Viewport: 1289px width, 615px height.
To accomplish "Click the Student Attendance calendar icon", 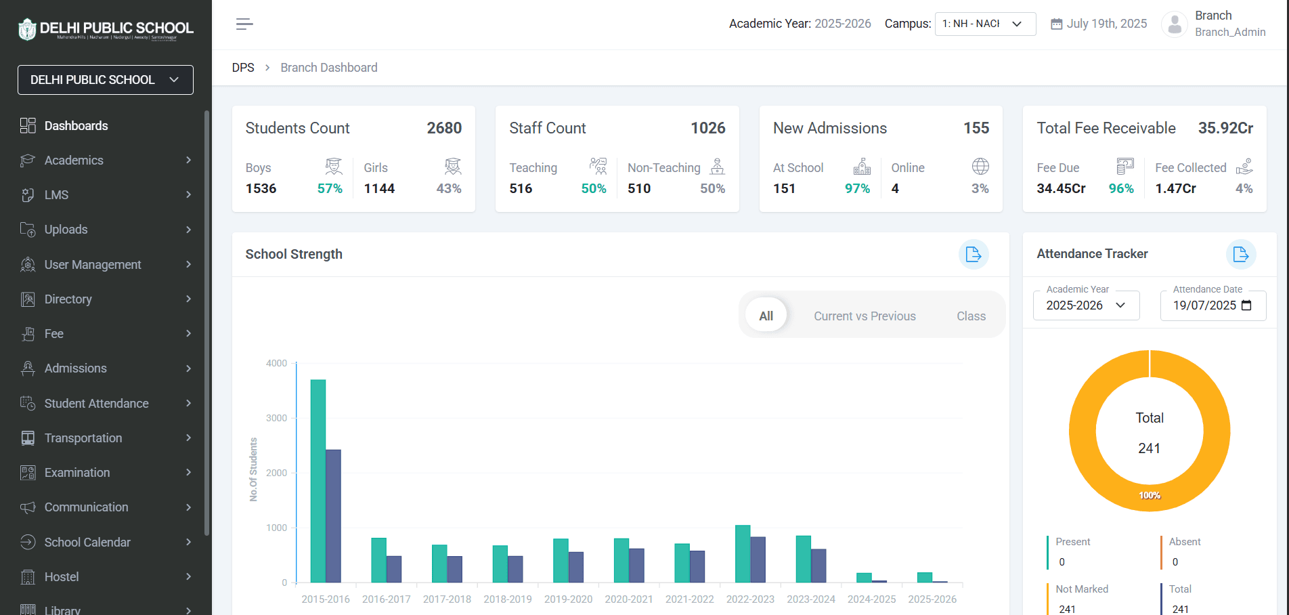I will click(28, 403).
